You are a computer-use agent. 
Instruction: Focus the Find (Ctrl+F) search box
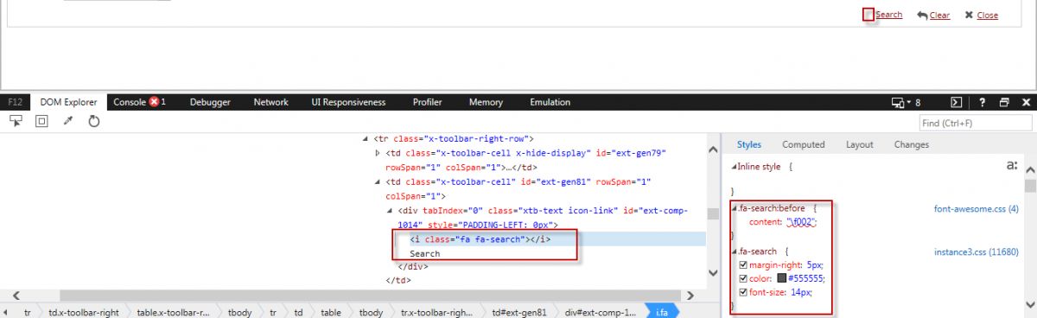point(976,123)
